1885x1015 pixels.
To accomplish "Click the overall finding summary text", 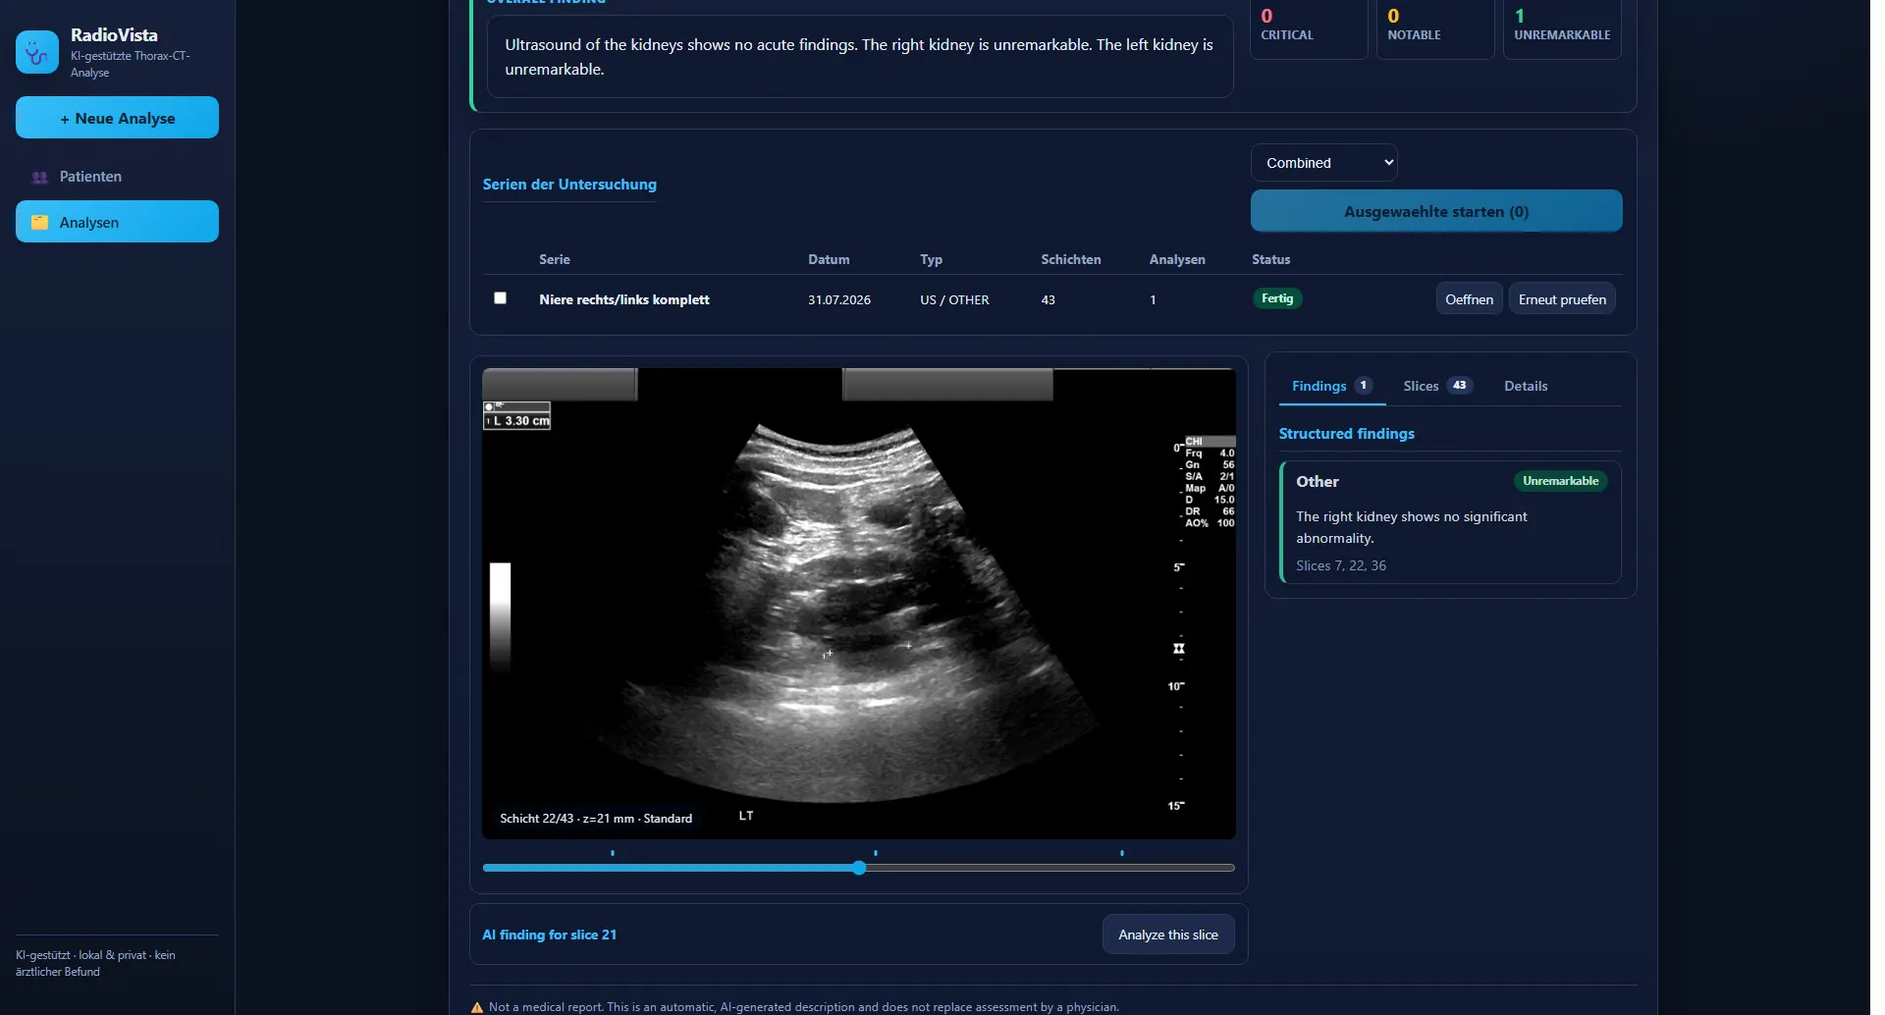I will click(859, 57).
